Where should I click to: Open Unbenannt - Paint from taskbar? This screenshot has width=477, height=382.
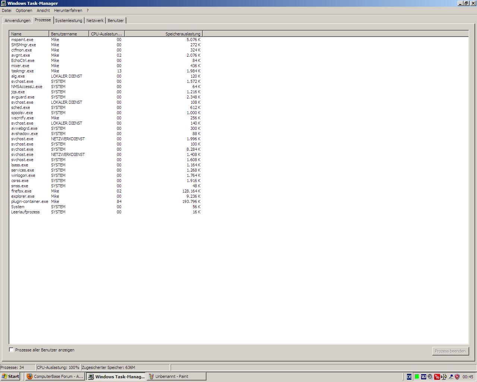pyautogui.click(x=176, y=376)
